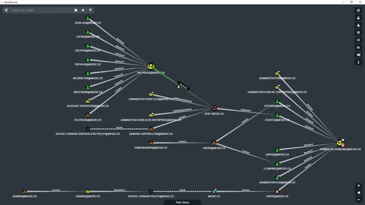Image resolution: width=365 pixels, height=205 pixels.
Task: Select the ACCOUNT OPERATORS@MEDIC.EX group node
Action: [x=88, y=101]
